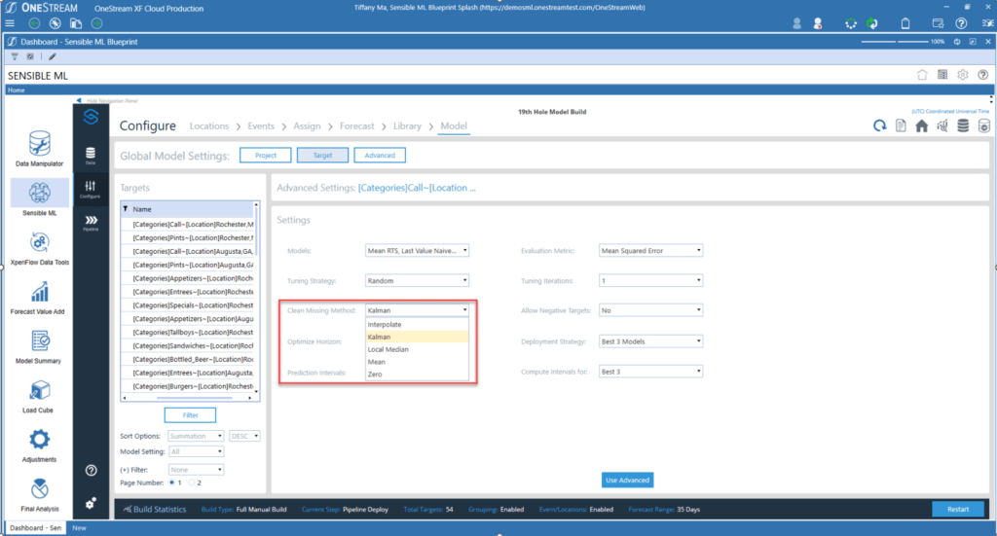The width and height of the screenshot is (997, 536).
Task: Click the dashboard zoom slider at 100%
Action: 895,41
